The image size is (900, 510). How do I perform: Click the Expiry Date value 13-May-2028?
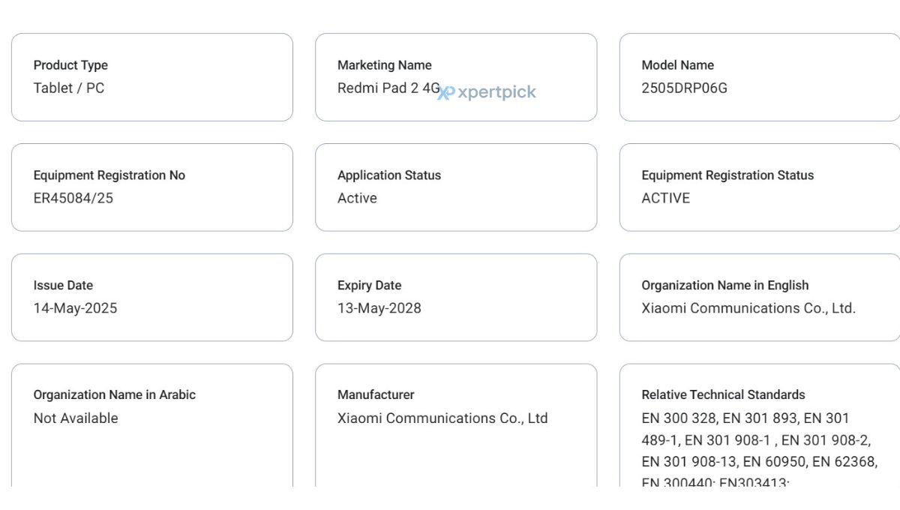379,308
